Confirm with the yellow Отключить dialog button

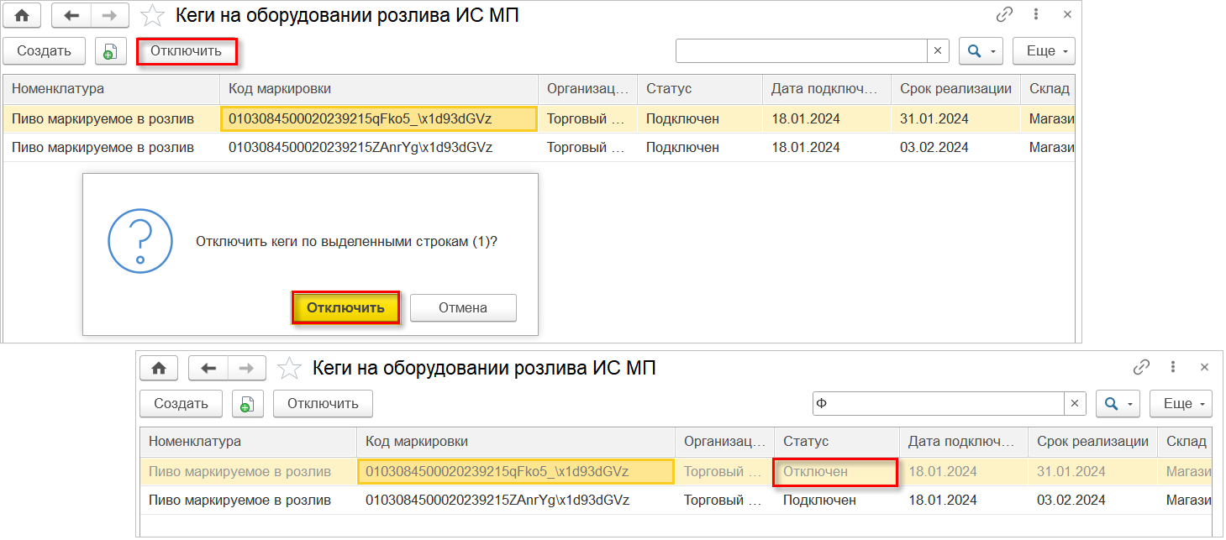pos(345,307)
